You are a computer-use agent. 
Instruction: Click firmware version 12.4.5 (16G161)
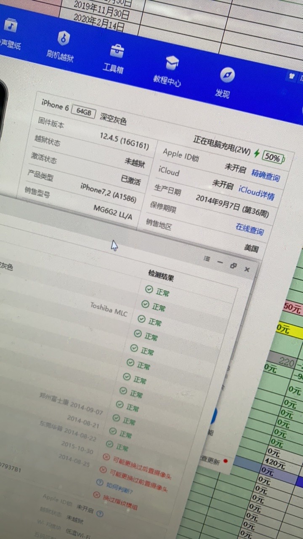[124, 141]
